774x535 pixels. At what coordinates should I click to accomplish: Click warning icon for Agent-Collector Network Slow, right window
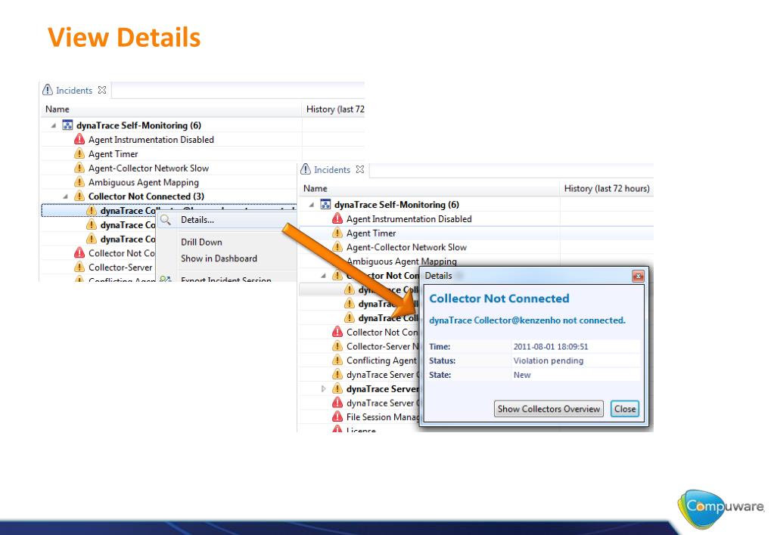pos(337,246)
